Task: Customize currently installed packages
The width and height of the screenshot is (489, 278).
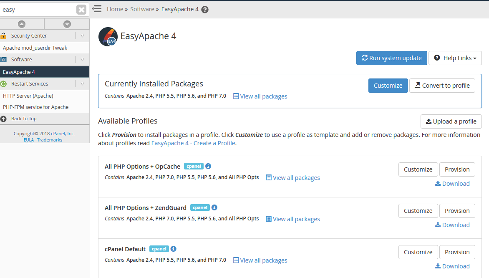Action: coord(388,86)
